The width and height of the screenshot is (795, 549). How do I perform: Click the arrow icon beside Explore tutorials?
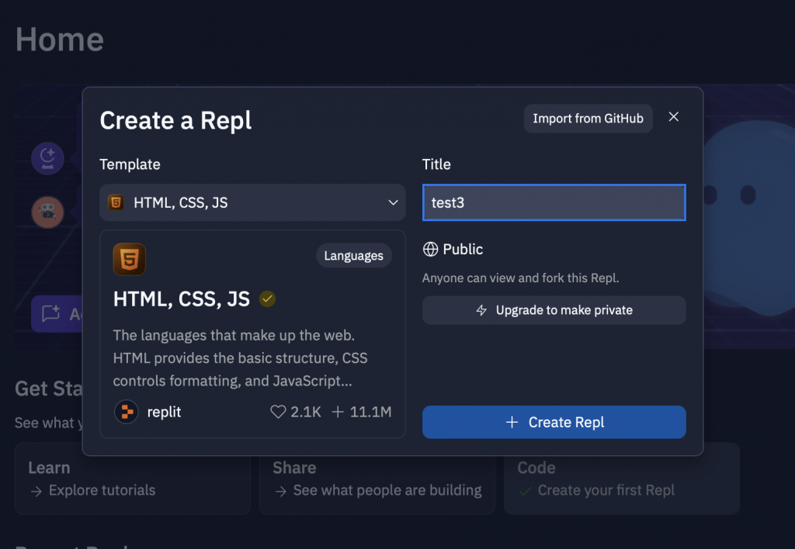pyautogui.click(x=36, y=492)
